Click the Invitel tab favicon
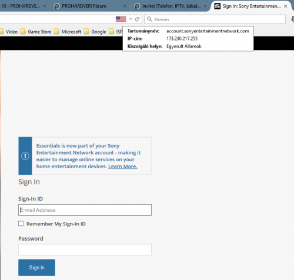This screenshot has height=280, width=294. [137, 6]
